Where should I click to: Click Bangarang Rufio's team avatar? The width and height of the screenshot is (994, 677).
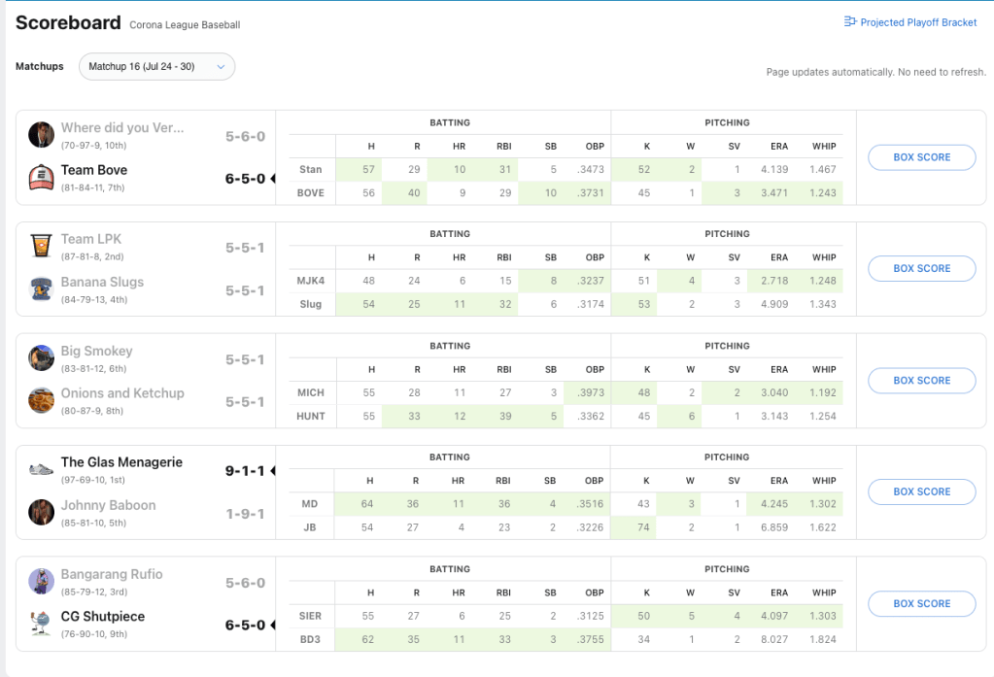point(41,581)
